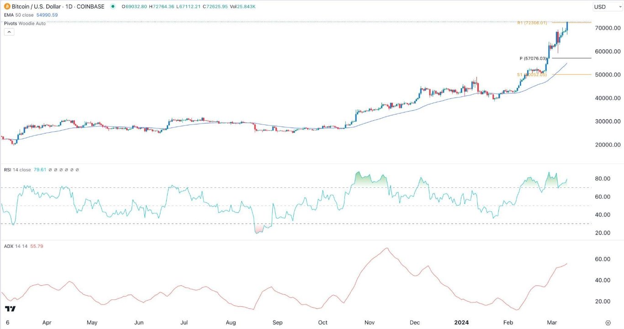The width and height of the screenshot is (624, 329).
Task: Collapse the indicator legend with chevron button
Action: (x=9, y=32)
